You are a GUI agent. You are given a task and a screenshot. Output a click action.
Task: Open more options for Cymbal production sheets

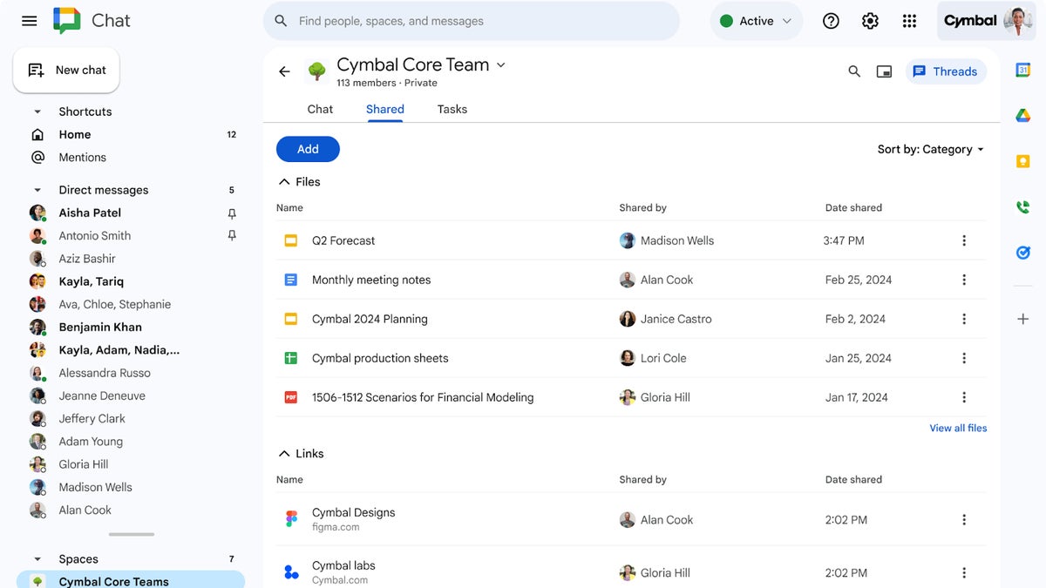(964, 358)
